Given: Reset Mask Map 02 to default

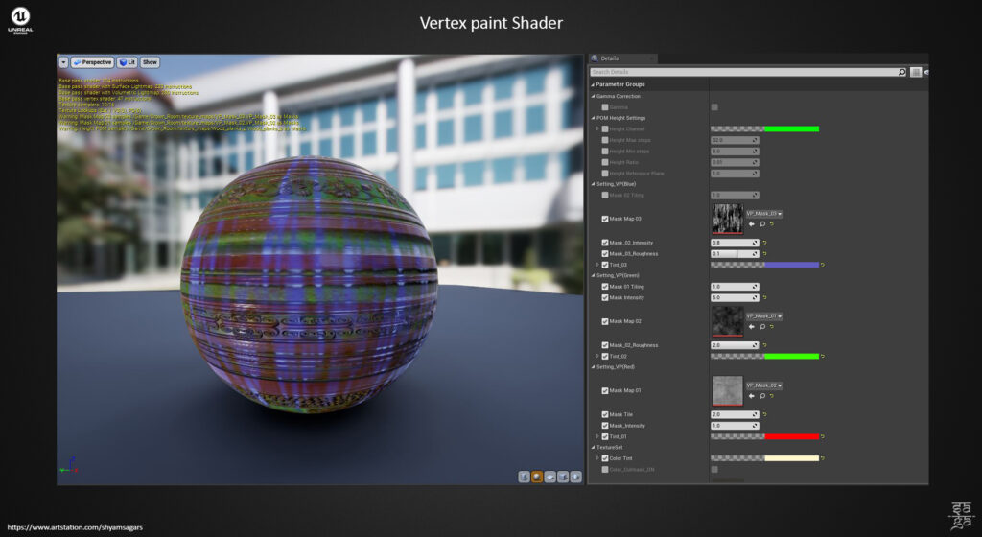Looking at the screenshot, I should click(x=772, y=327).
